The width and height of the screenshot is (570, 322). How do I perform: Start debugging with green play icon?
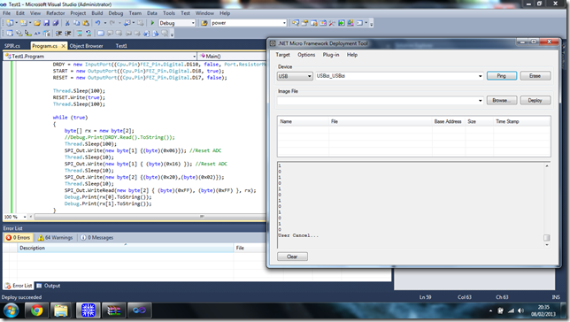coord(152,23)
